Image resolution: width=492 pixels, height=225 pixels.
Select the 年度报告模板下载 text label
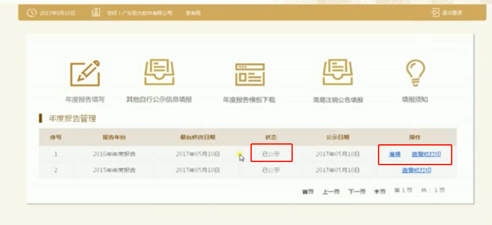pyautogui.click(x=249, y=100)
